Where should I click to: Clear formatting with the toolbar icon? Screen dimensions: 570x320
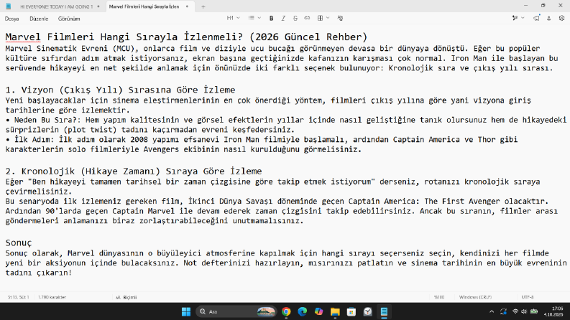(x=340, y=18)
